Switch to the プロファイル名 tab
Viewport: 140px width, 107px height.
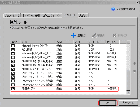pos(12,15)
